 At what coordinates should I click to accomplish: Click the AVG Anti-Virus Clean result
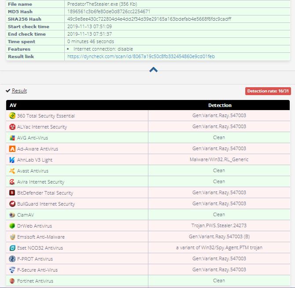tap(219, 137)
